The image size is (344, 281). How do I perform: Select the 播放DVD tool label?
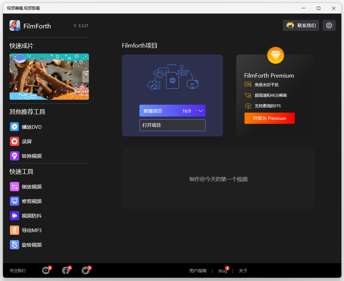coord(32,127)
